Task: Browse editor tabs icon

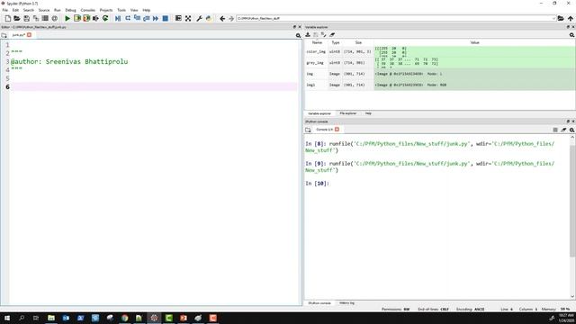Action: [4, 35]
